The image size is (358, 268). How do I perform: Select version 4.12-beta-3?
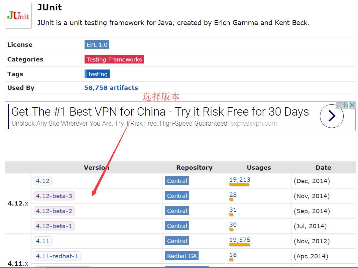pyautogui.click(x=54, y=196)
